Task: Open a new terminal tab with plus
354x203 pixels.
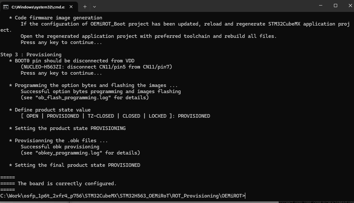Action: [85, 7]
